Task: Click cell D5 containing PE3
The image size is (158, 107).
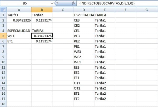Action: click(84, 36)
